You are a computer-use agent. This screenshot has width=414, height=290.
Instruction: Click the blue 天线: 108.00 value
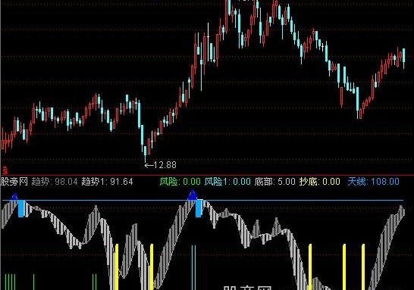(x=373, y=182)
